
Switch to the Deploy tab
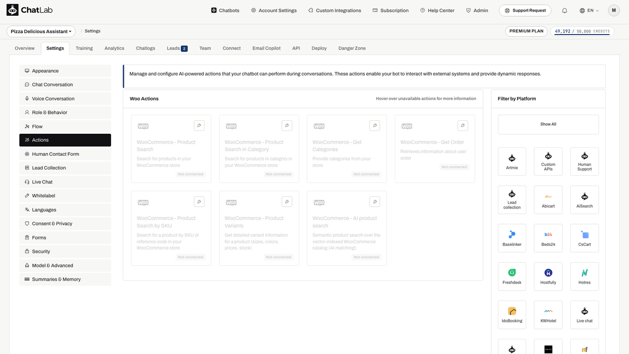click(x=319, y=48)
